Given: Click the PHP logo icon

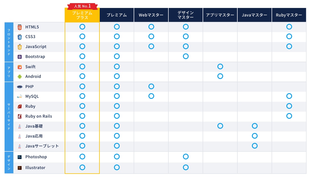Looking at the screenshot, I should (20, 87).
